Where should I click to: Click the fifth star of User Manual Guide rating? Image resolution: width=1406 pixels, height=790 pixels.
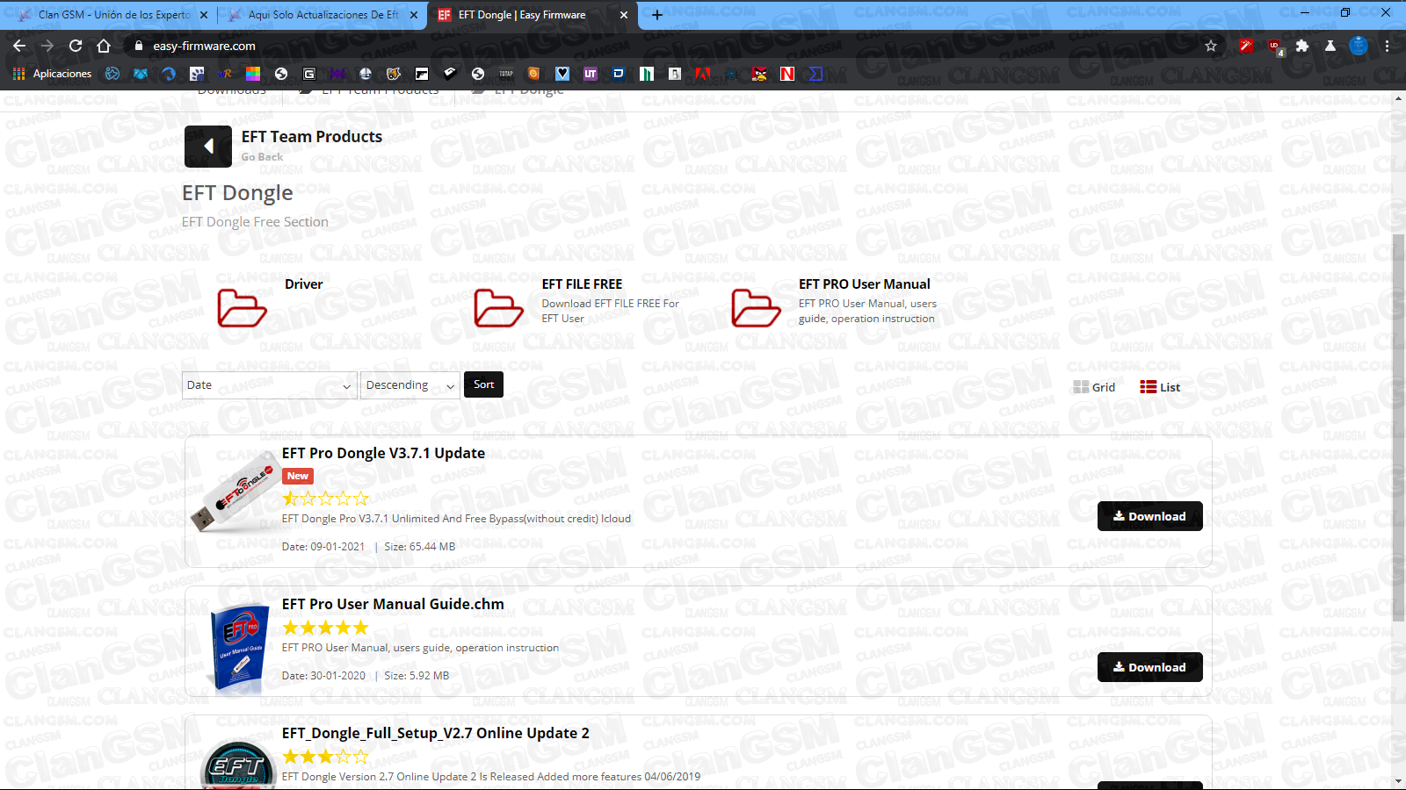[x=360, y=628]
